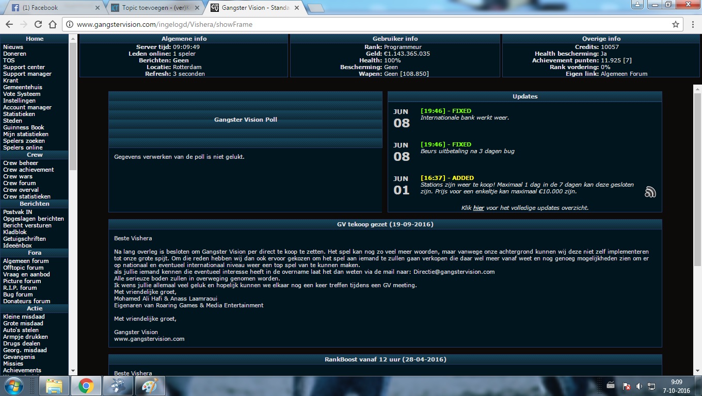Click the browser home icon
Image resolution: width=702 pixels, height=396 pixels.
(x=53, y=24)
